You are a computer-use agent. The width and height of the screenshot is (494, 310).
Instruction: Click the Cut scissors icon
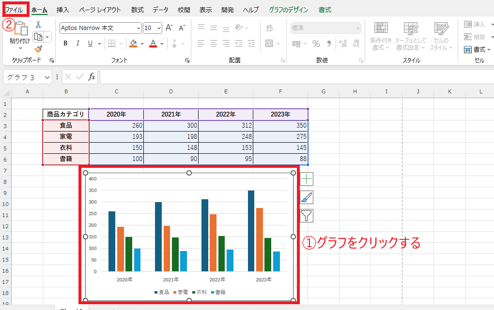[x=38, y=25]
